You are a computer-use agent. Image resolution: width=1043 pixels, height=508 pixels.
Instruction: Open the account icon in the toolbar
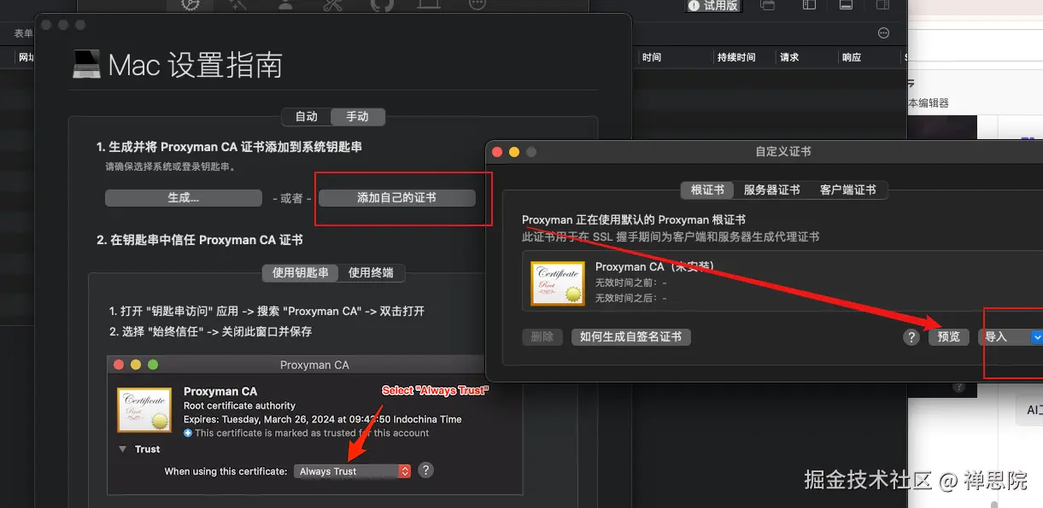(x=284, y=5)
